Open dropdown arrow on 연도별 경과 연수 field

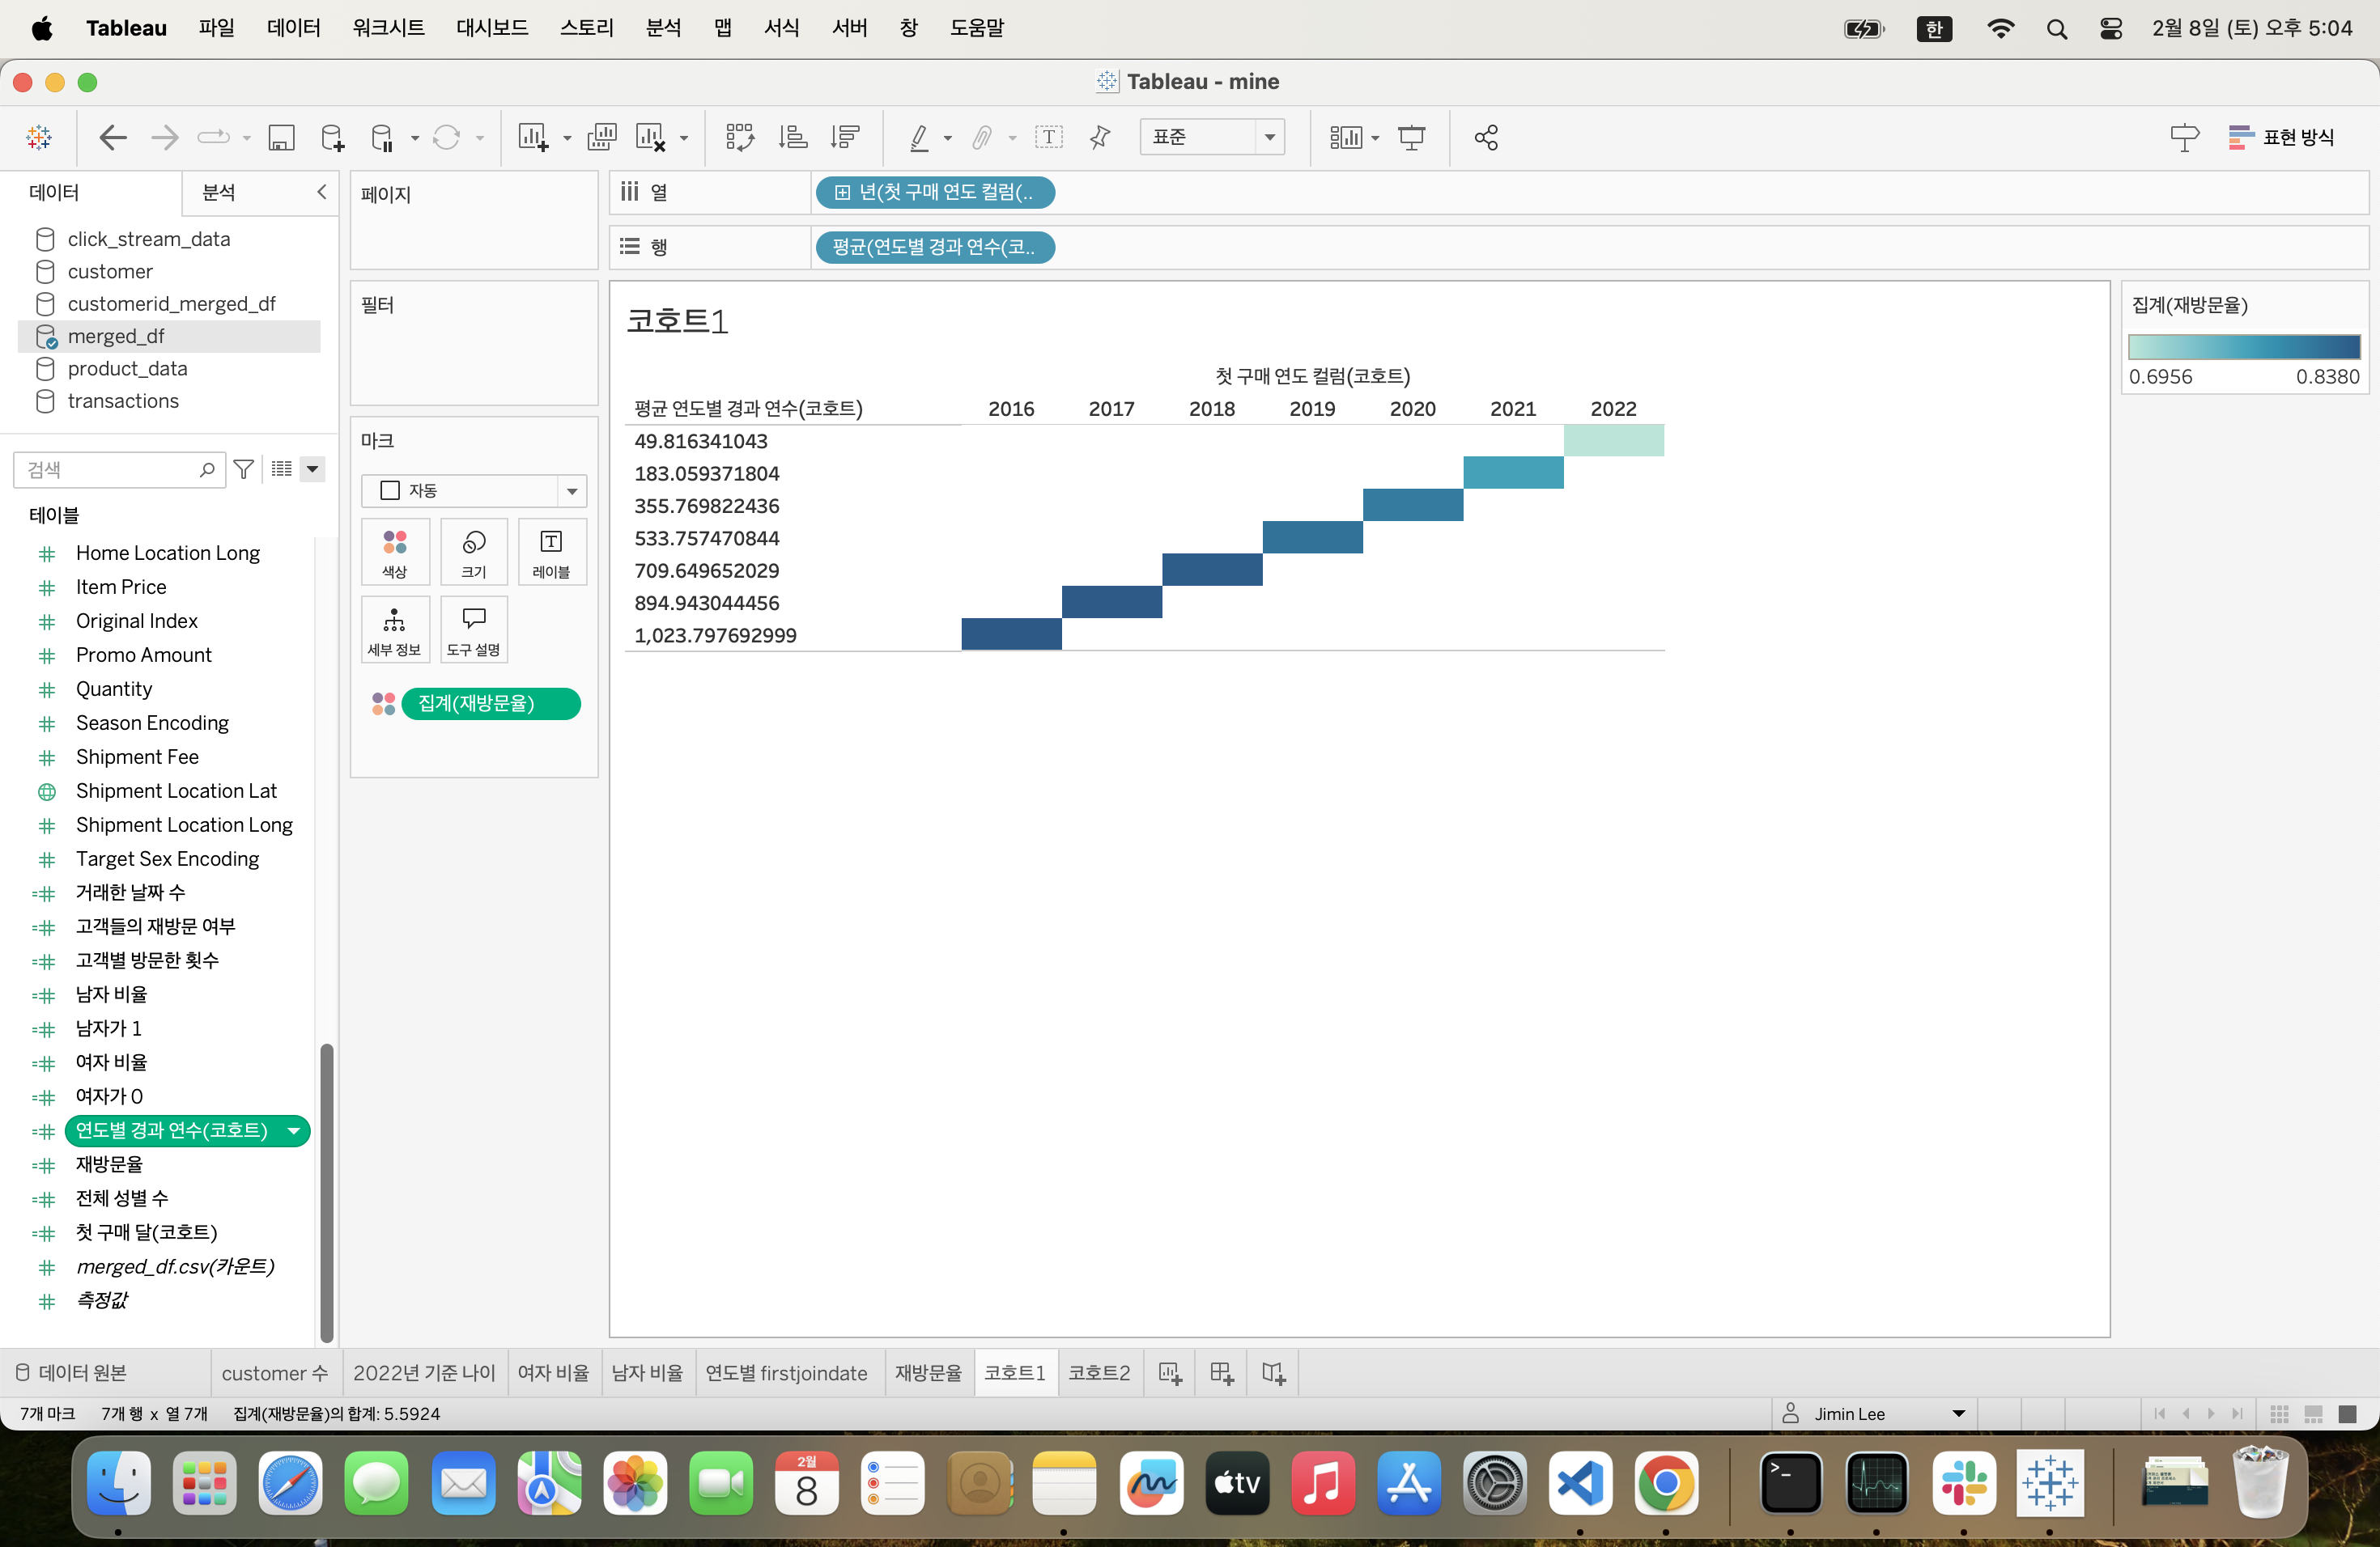tap(294, 1130)
